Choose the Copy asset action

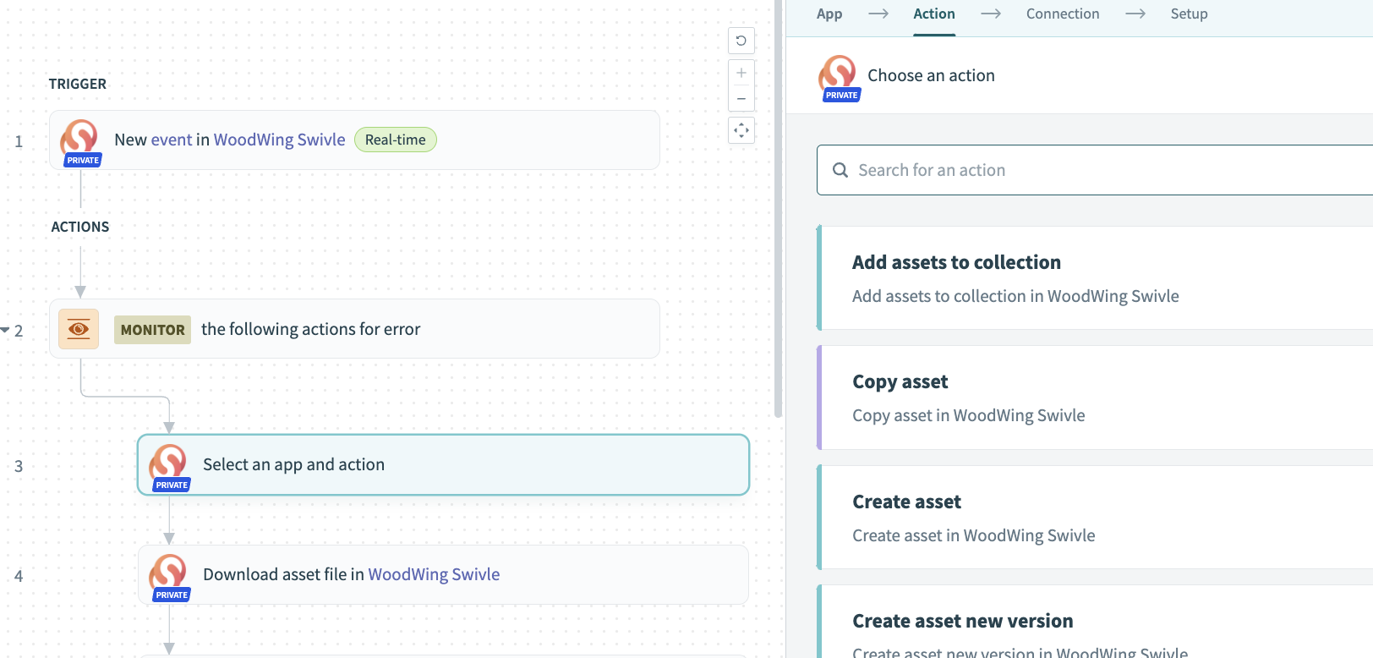pos(1095,398)
